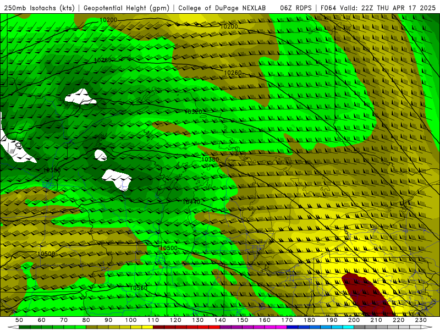Click the 220 label on the color scale

[398, 320]
